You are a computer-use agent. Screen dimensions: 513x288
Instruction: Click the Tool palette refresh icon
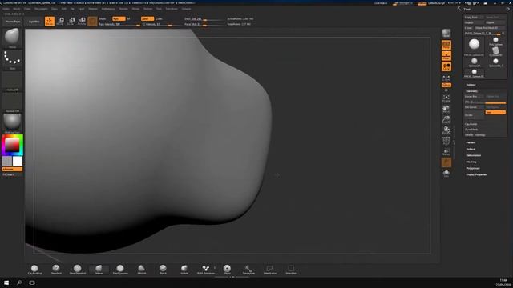[507, 9]
